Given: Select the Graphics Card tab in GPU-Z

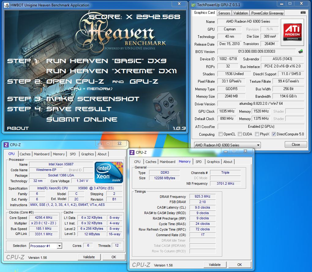Looking at the screenshot, I should [x=204, y=13].
